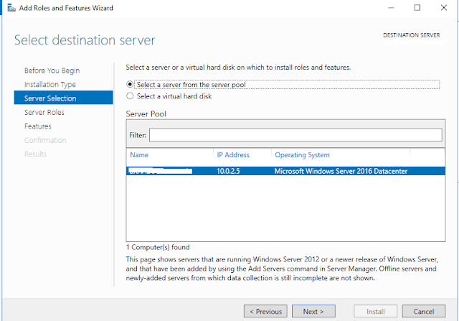Screen dimensions: 459x321
Task: Choose the virtual hard disk option
Action: click(130, 96)
